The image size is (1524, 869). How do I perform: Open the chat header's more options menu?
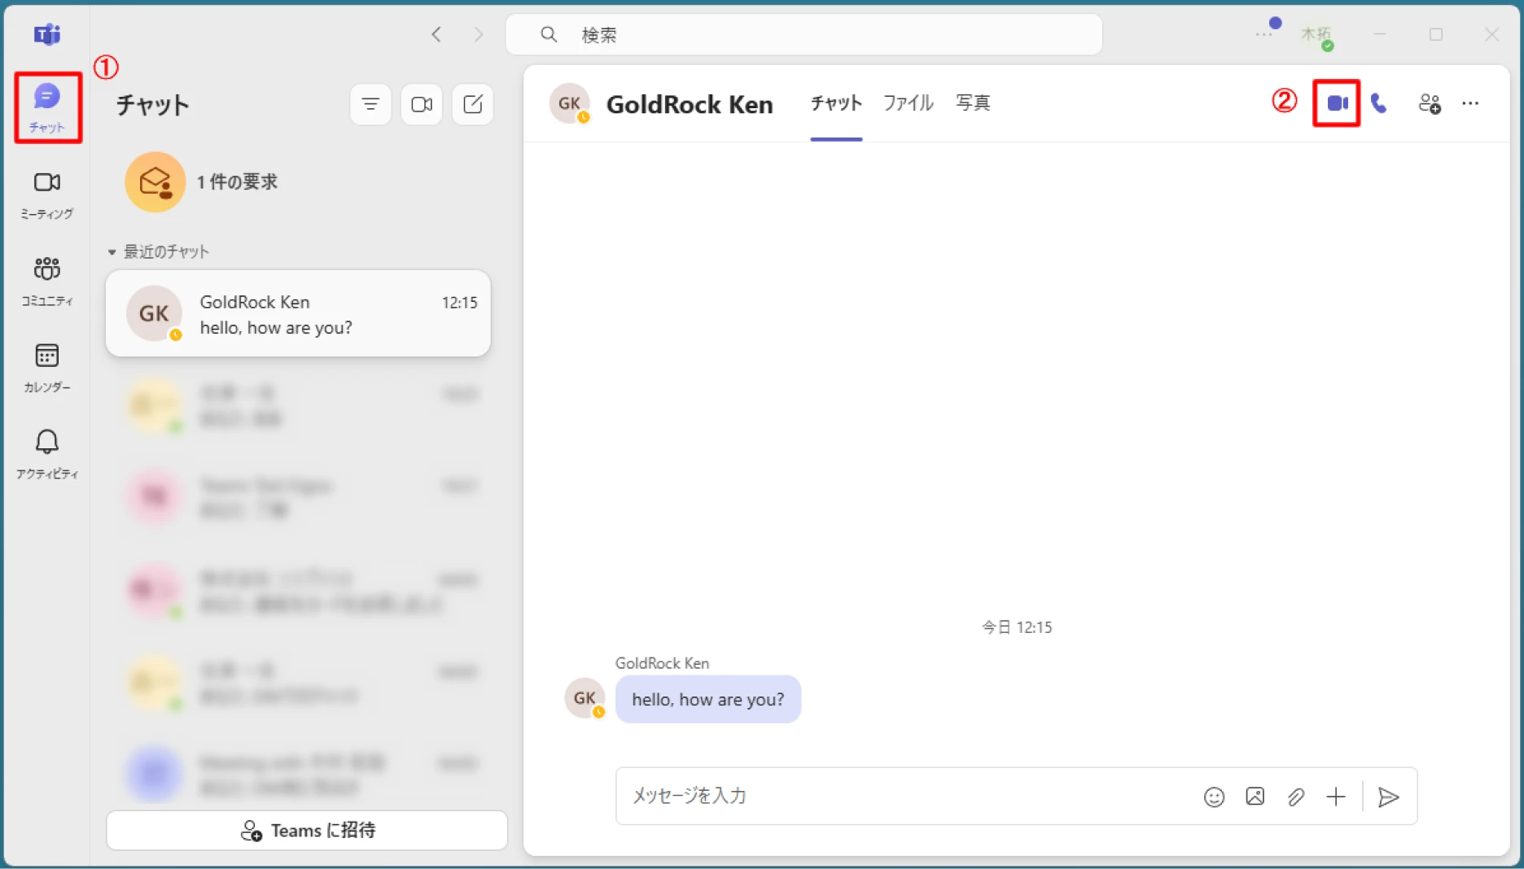1470,103
